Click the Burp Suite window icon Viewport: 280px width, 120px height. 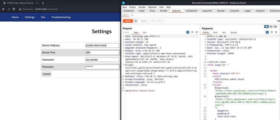pyautogui.click(x=124, y=3)
